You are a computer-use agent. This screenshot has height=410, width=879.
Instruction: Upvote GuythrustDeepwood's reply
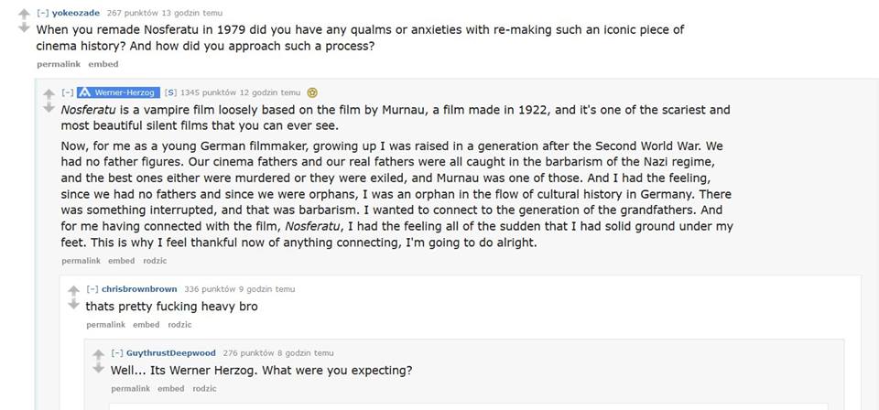[x=99, y=354]
